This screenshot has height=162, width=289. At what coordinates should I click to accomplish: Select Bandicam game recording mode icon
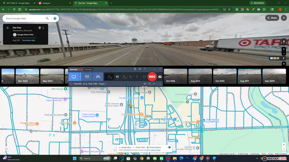(x=98, y=77)
